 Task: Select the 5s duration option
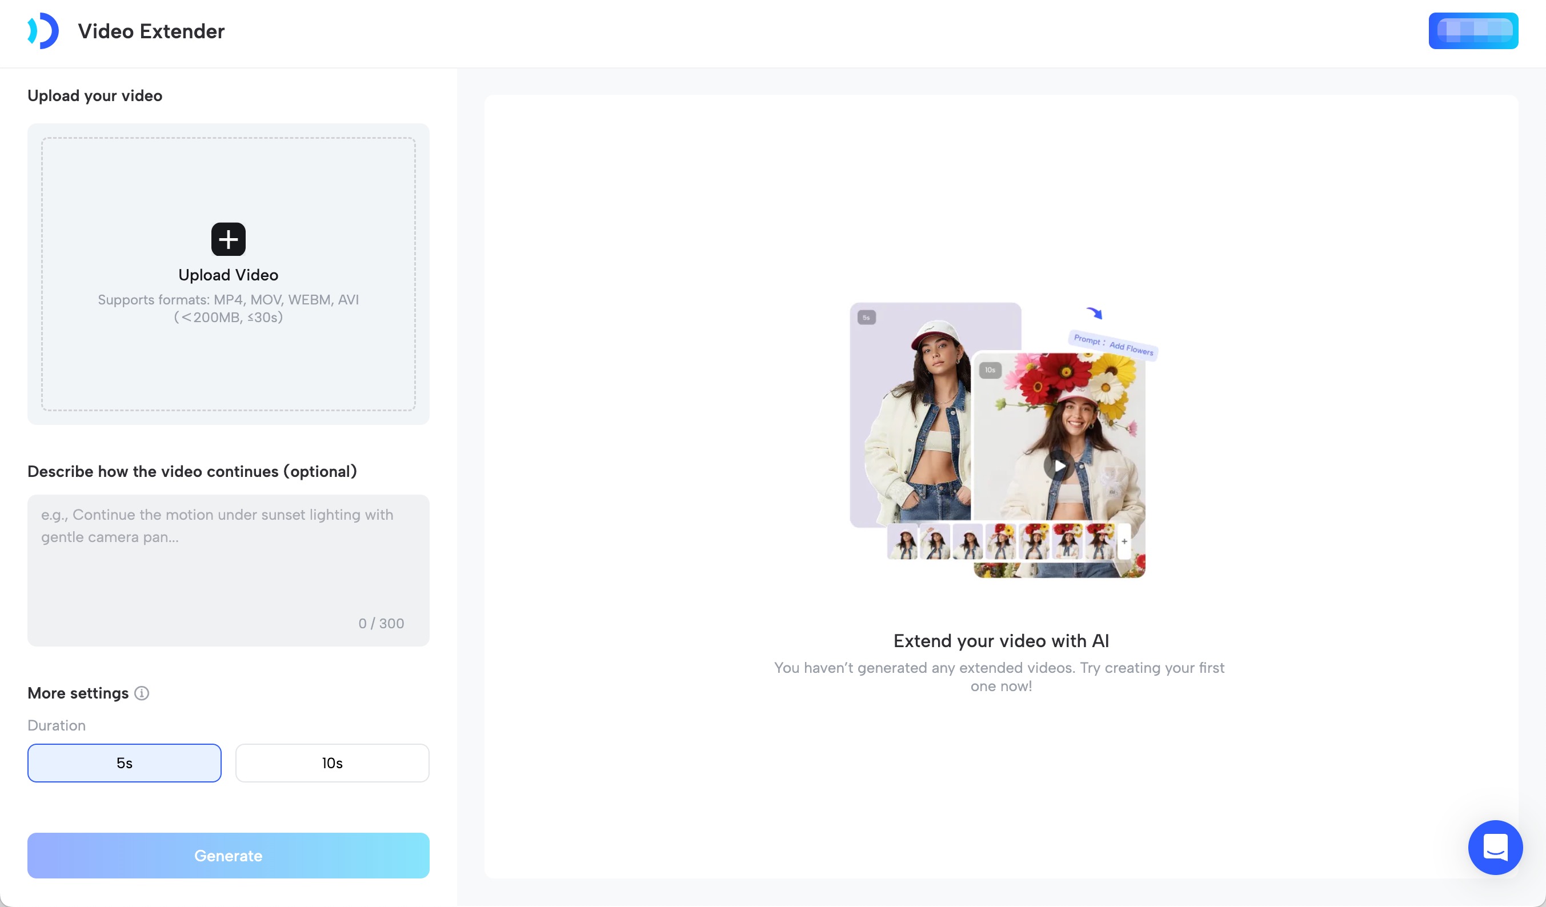(124, 763)
